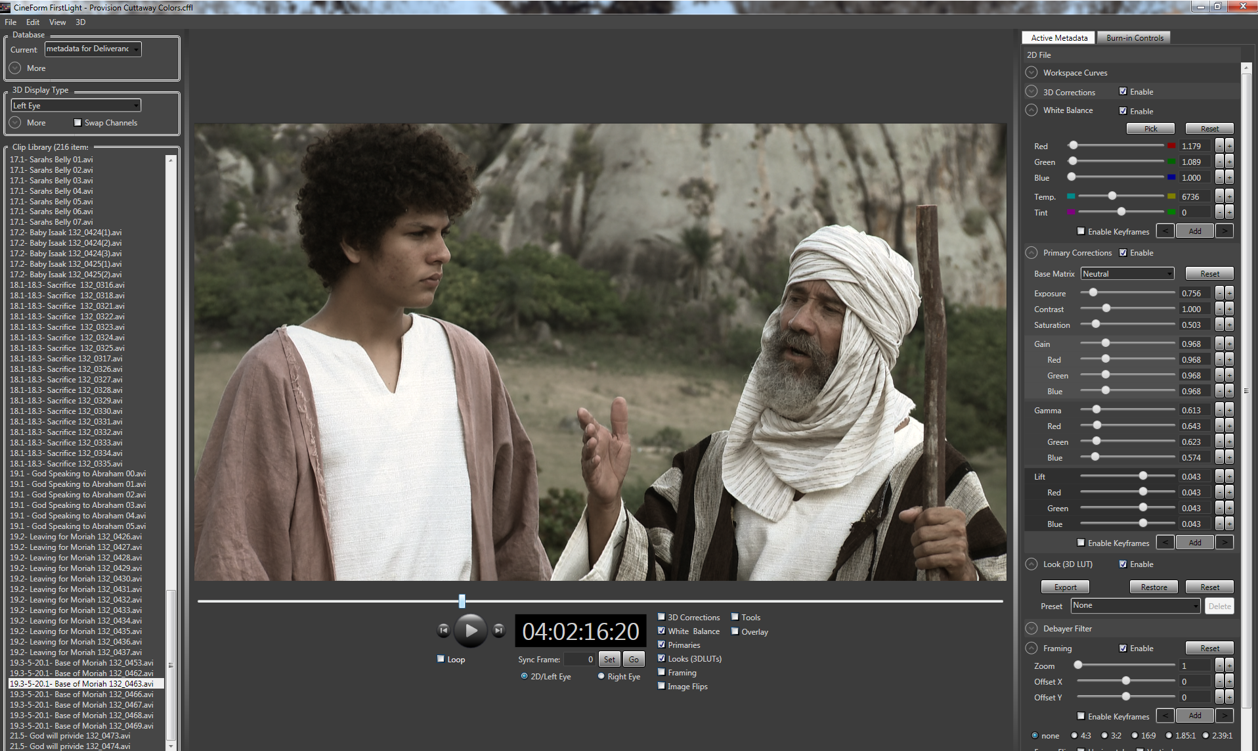The height and width of the screenshot is (751, 1258).
Task: Open the View menu
Action: click(57, 22)
